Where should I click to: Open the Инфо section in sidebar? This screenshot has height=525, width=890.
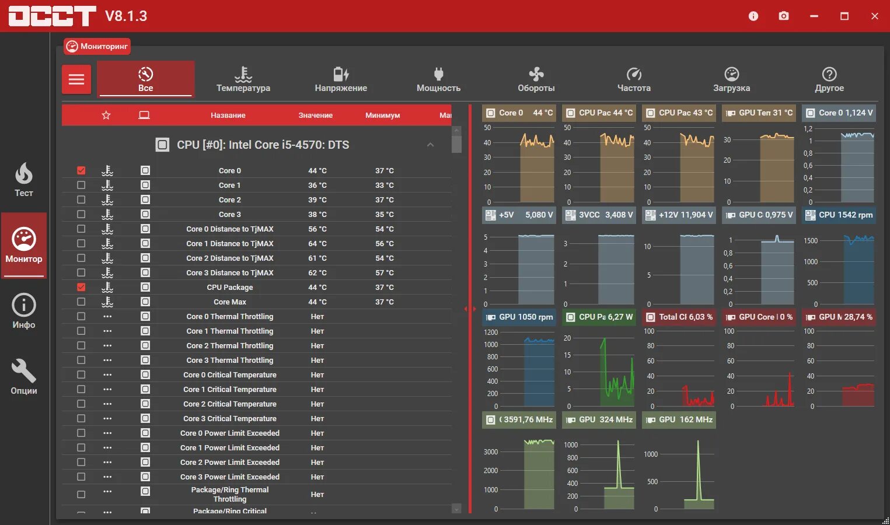[24, 311]
